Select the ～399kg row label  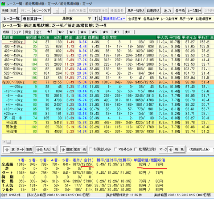click(13, 42)
